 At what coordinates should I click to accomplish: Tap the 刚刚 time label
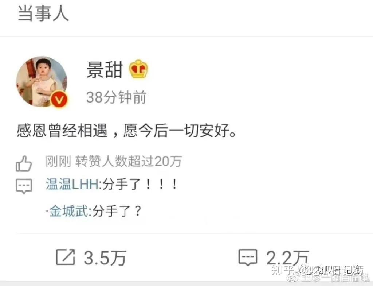[x=58, y=161]
